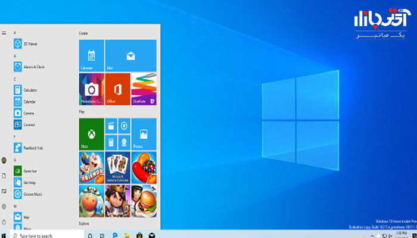417x238 pixels.
Task: Open the Action Center notifications icon
Action: [415, 236]
